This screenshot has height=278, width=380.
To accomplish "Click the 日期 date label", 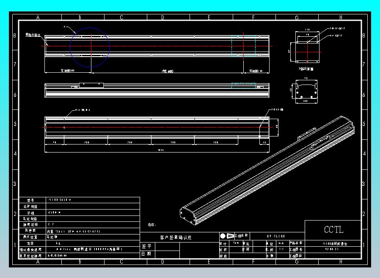I will (146, 254).
